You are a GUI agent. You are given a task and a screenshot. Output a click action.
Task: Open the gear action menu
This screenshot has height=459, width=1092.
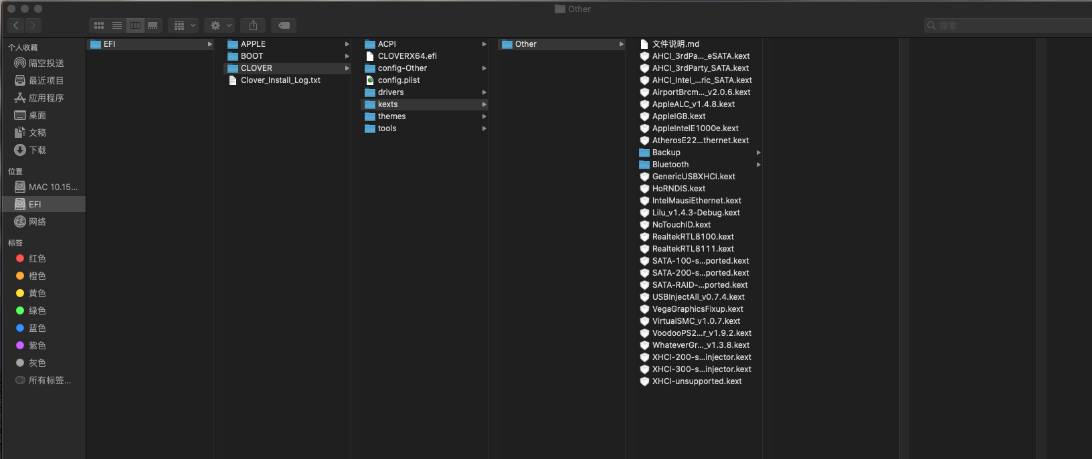[x=219, y=25]
